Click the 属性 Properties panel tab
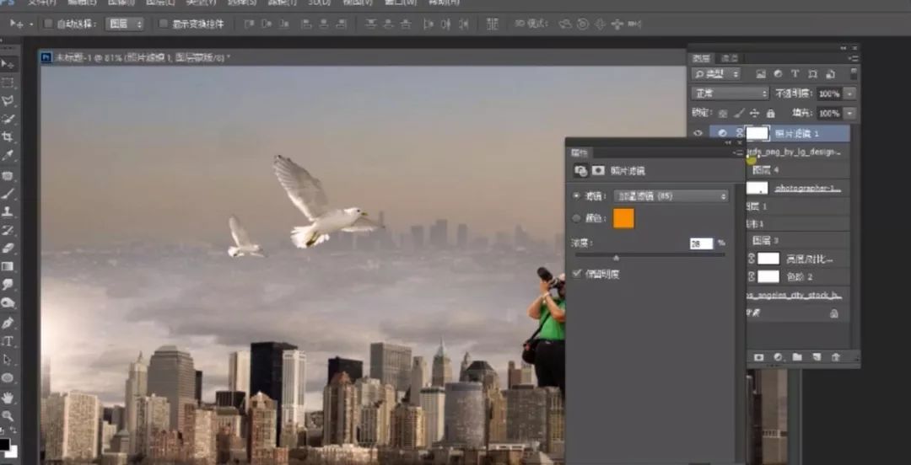Screen dimensions: 911x465 coord(579,152)
